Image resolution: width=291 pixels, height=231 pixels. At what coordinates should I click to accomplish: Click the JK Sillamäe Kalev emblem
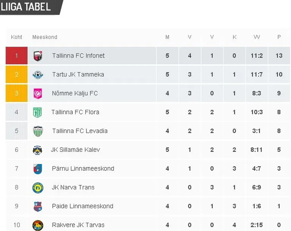tap(37, 150)
